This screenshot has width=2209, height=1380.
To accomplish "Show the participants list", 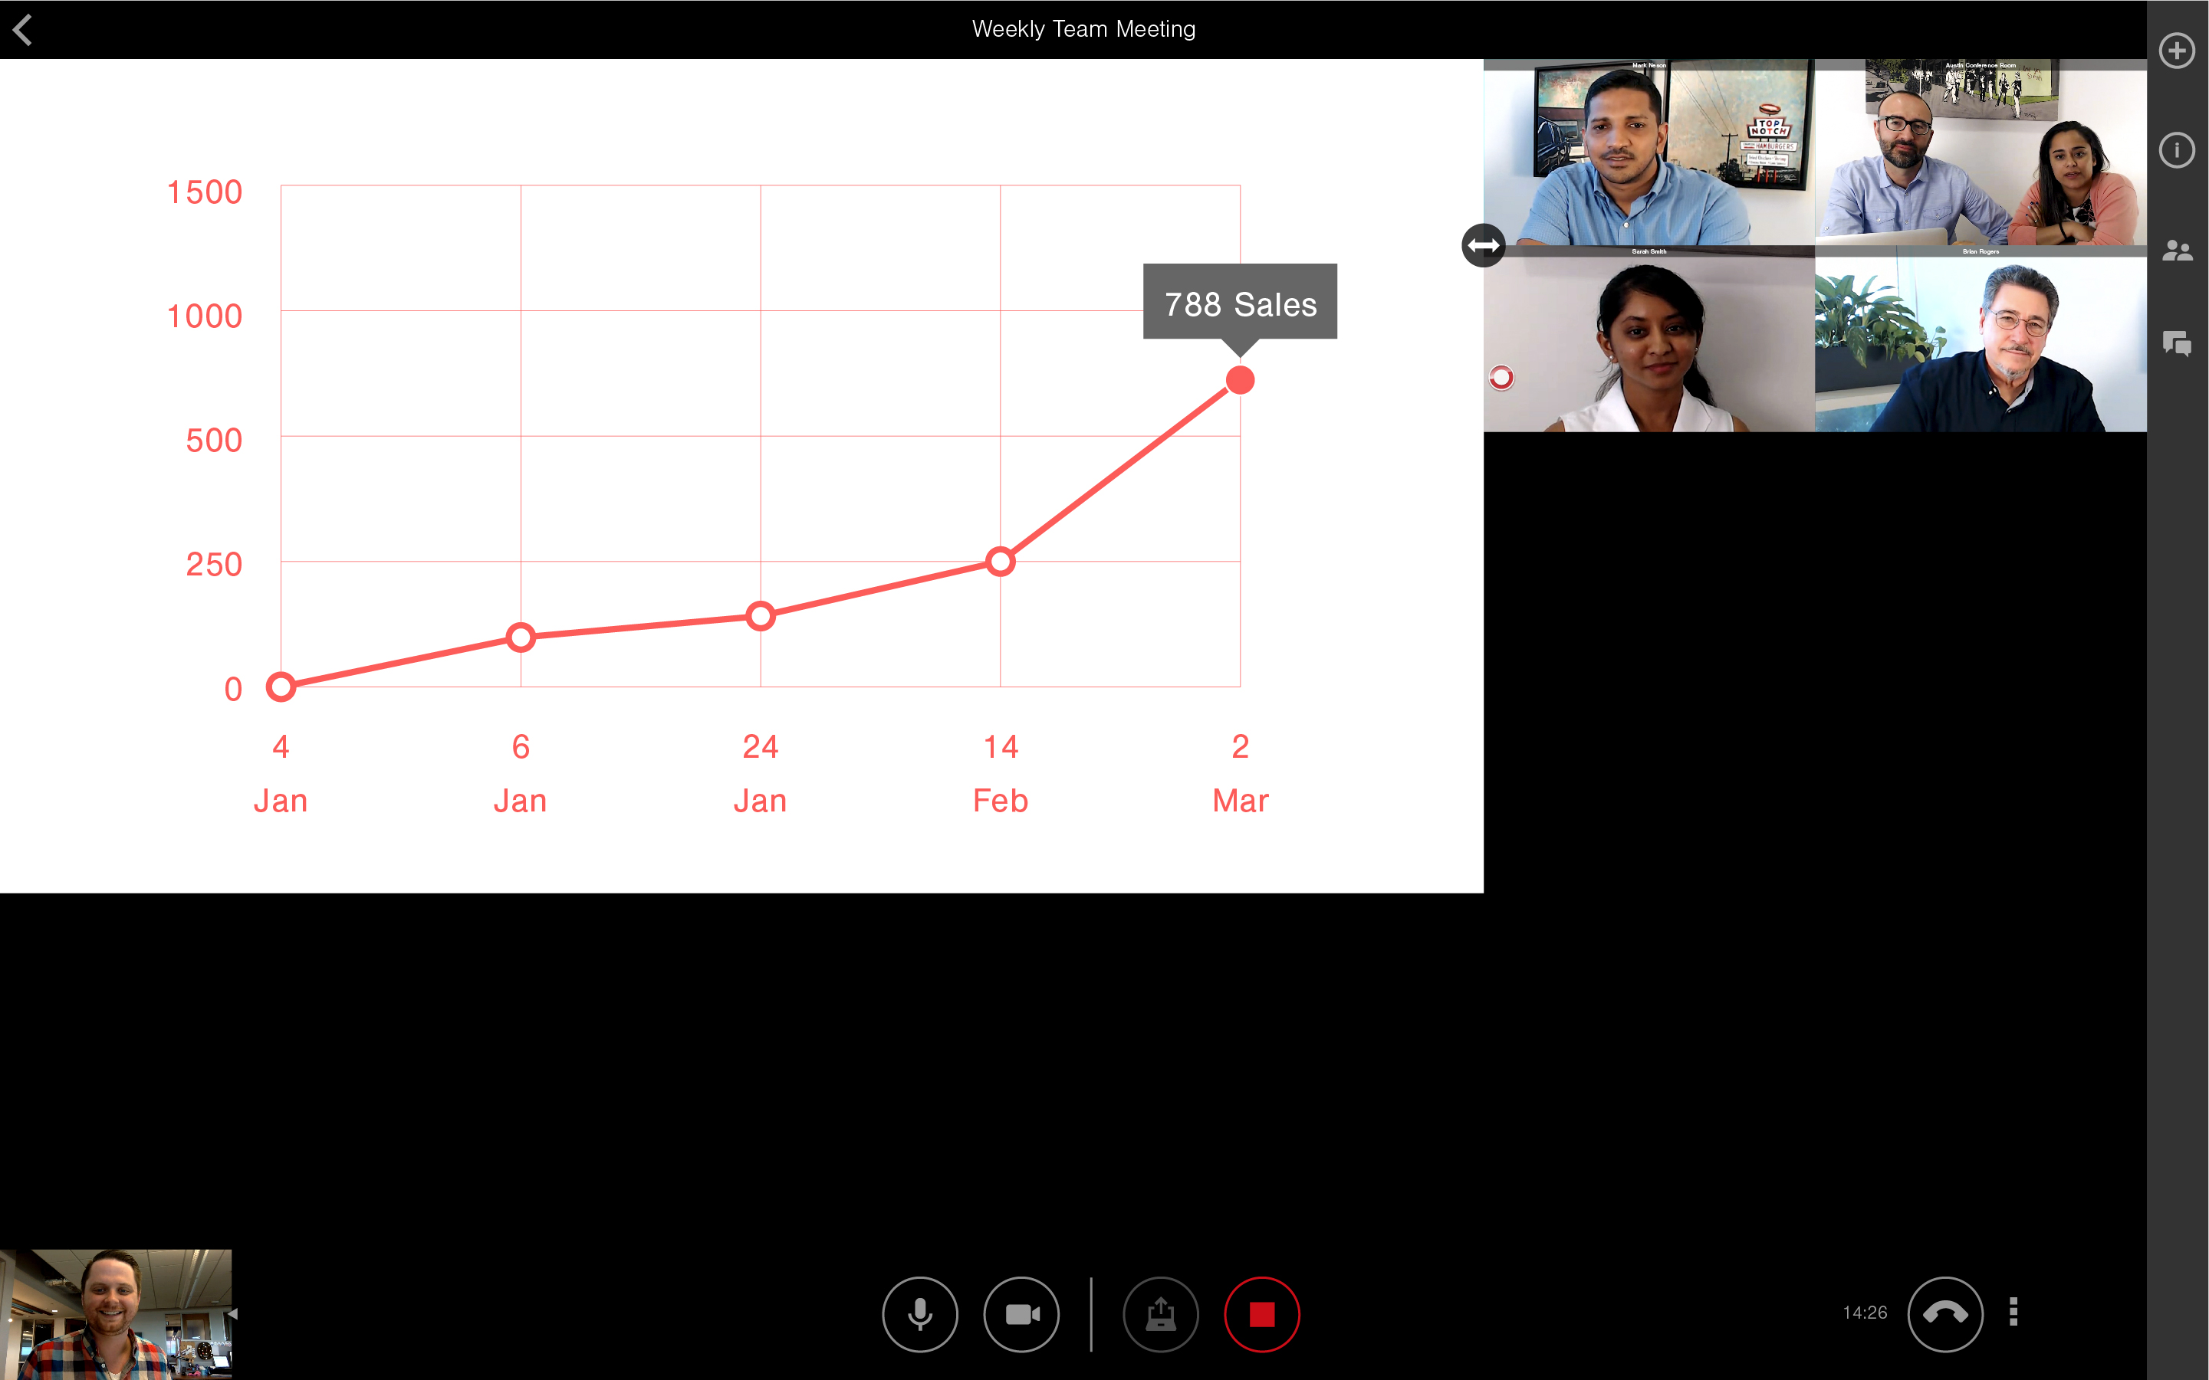I will coord(2177,250).
